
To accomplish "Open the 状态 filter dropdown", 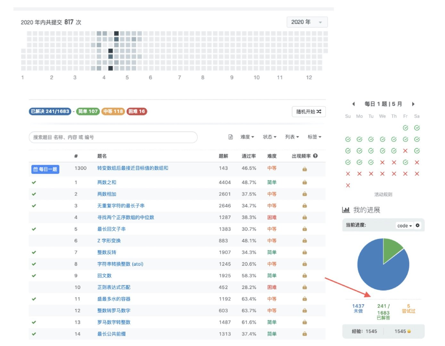I will [269, 137].
